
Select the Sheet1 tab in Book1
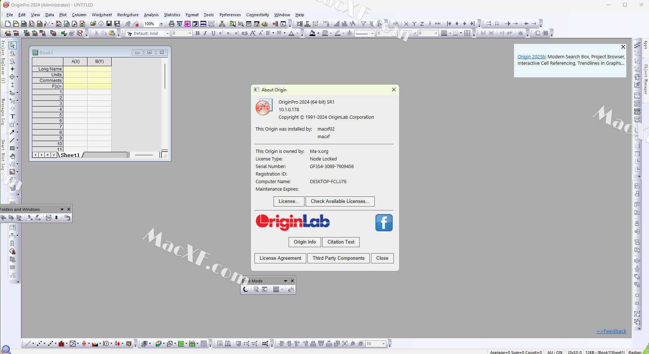[70, 155]
